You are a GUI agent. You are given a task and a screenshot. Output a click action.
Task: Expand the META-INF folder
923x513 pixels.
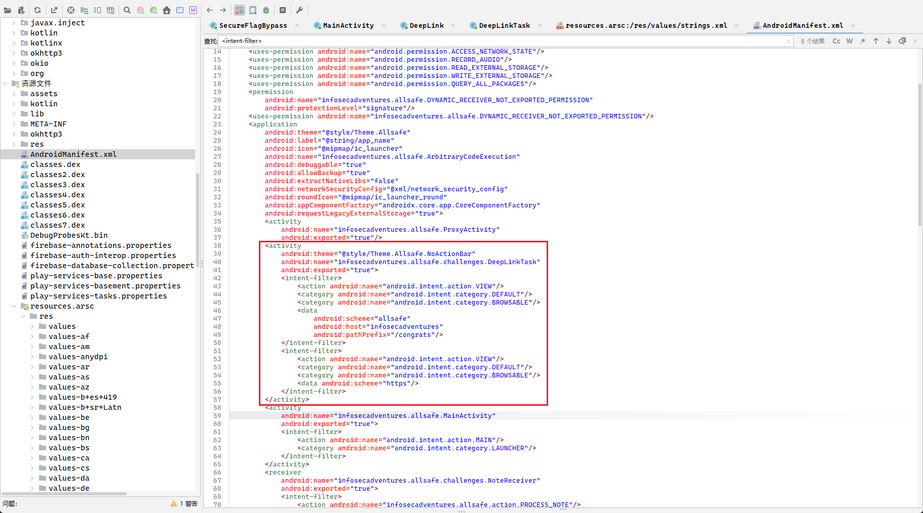point(14,124)
